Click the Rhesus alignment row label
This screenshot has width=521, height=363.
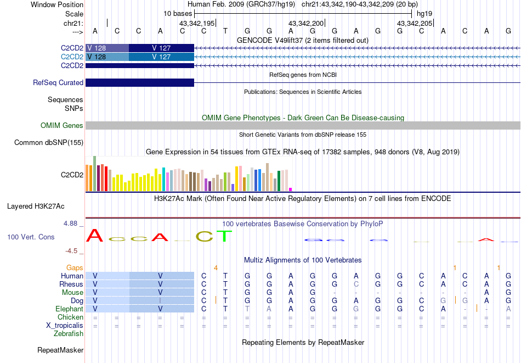(x=71, y=284)
